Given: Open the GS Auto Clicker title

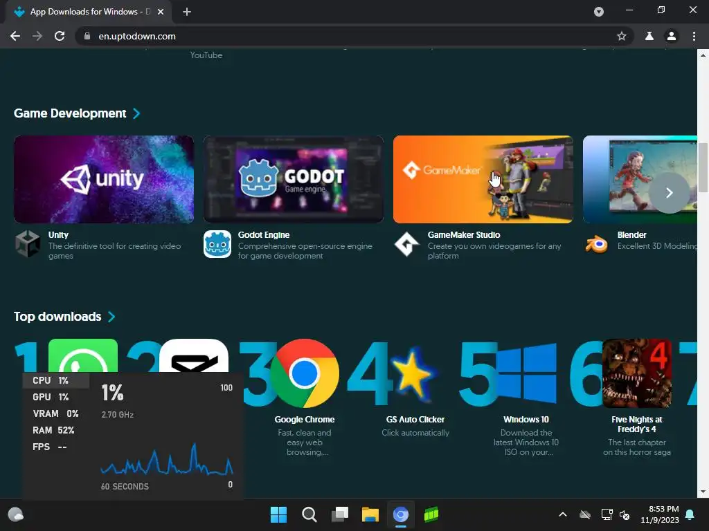Looking at the screenshot, I should [x=415, y=420].
